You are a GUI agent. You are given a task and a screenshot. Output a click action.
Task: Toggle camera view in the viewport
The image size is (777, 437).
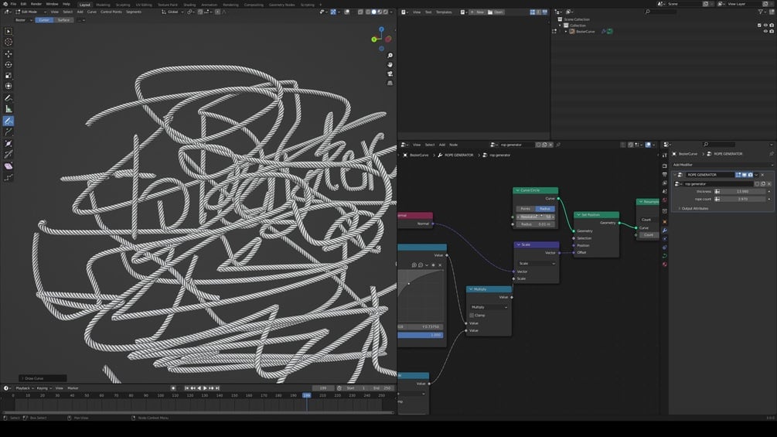390,73
